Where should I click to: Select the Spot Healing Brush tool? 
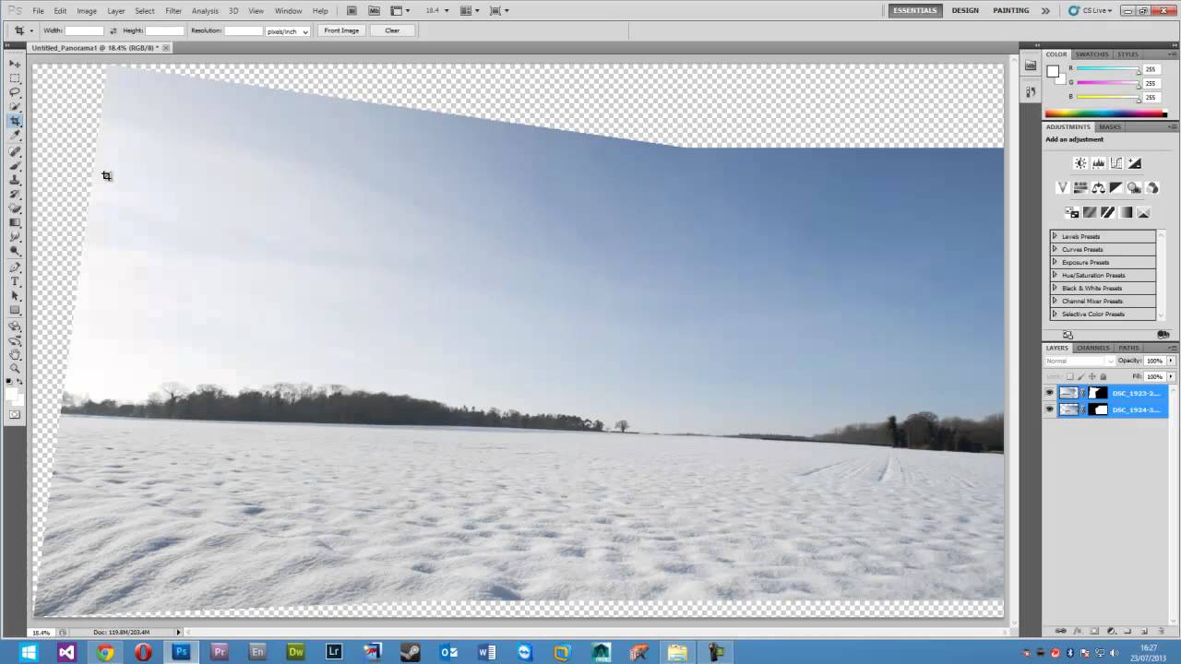pos(15,151)
